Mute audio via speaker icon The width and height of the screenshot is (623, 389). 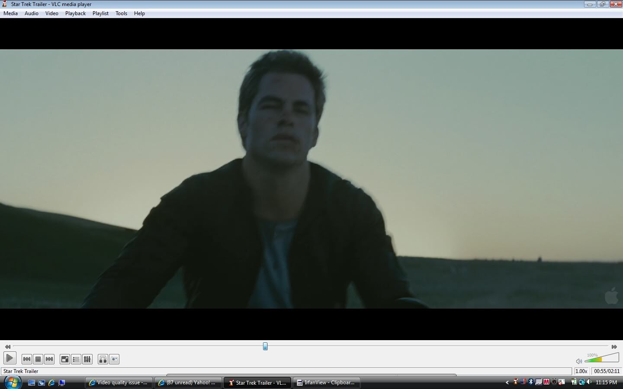coord(579,361)
